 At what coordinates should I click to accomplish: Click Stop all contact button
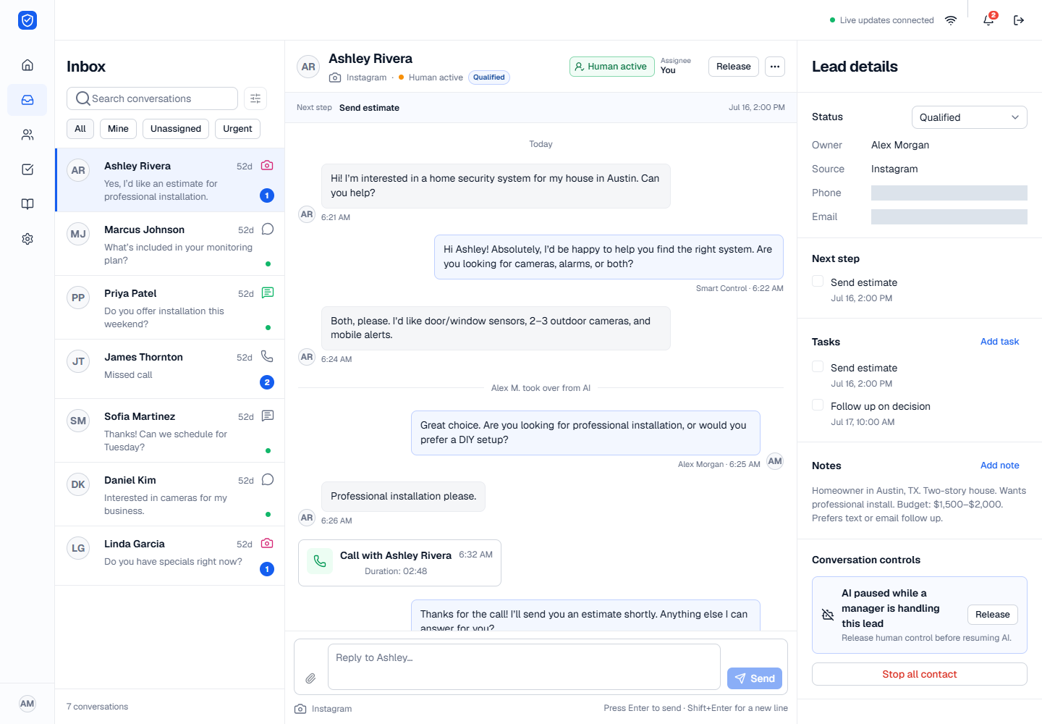tap(919, 674)
